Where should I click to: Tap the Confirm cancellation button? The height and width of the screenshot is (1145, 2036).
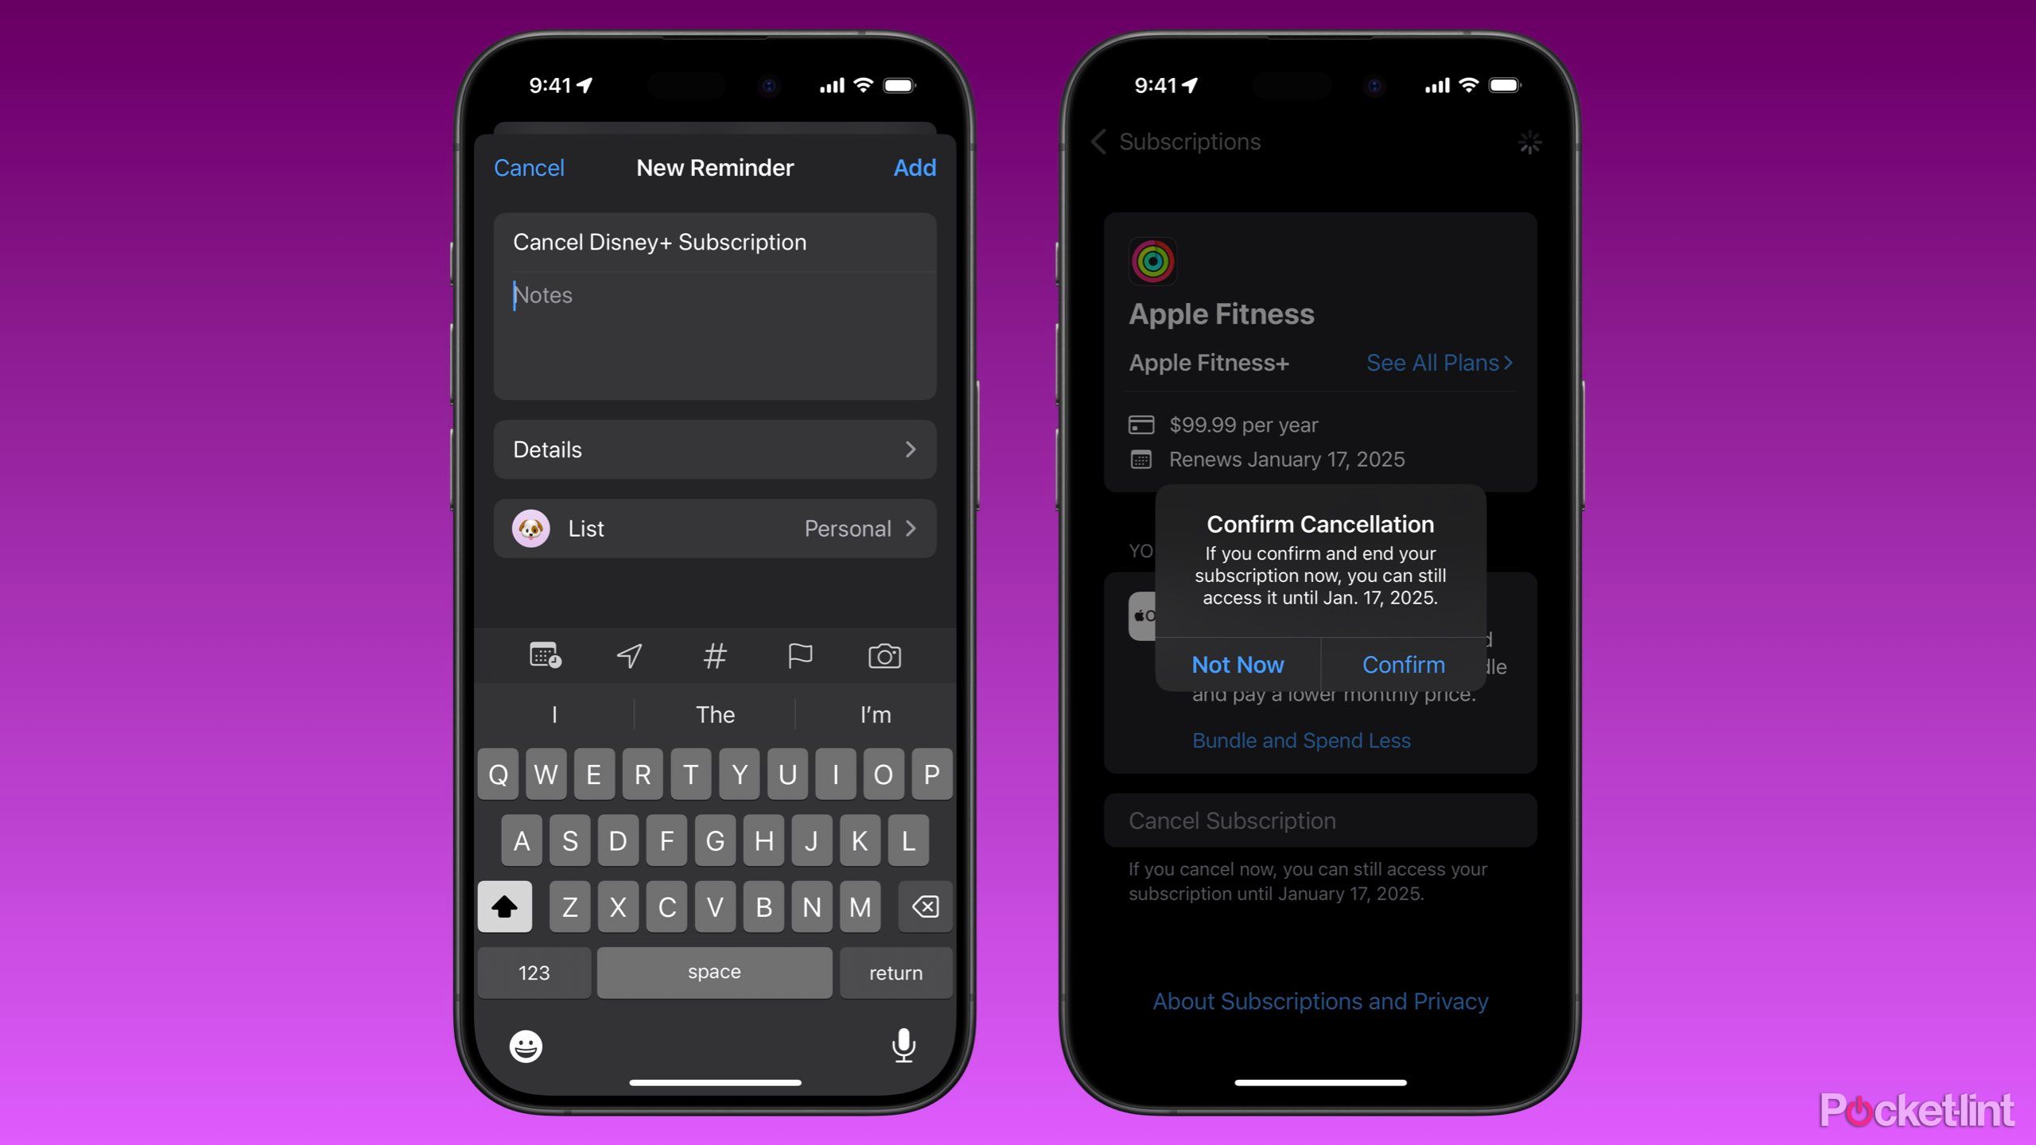1403,664
